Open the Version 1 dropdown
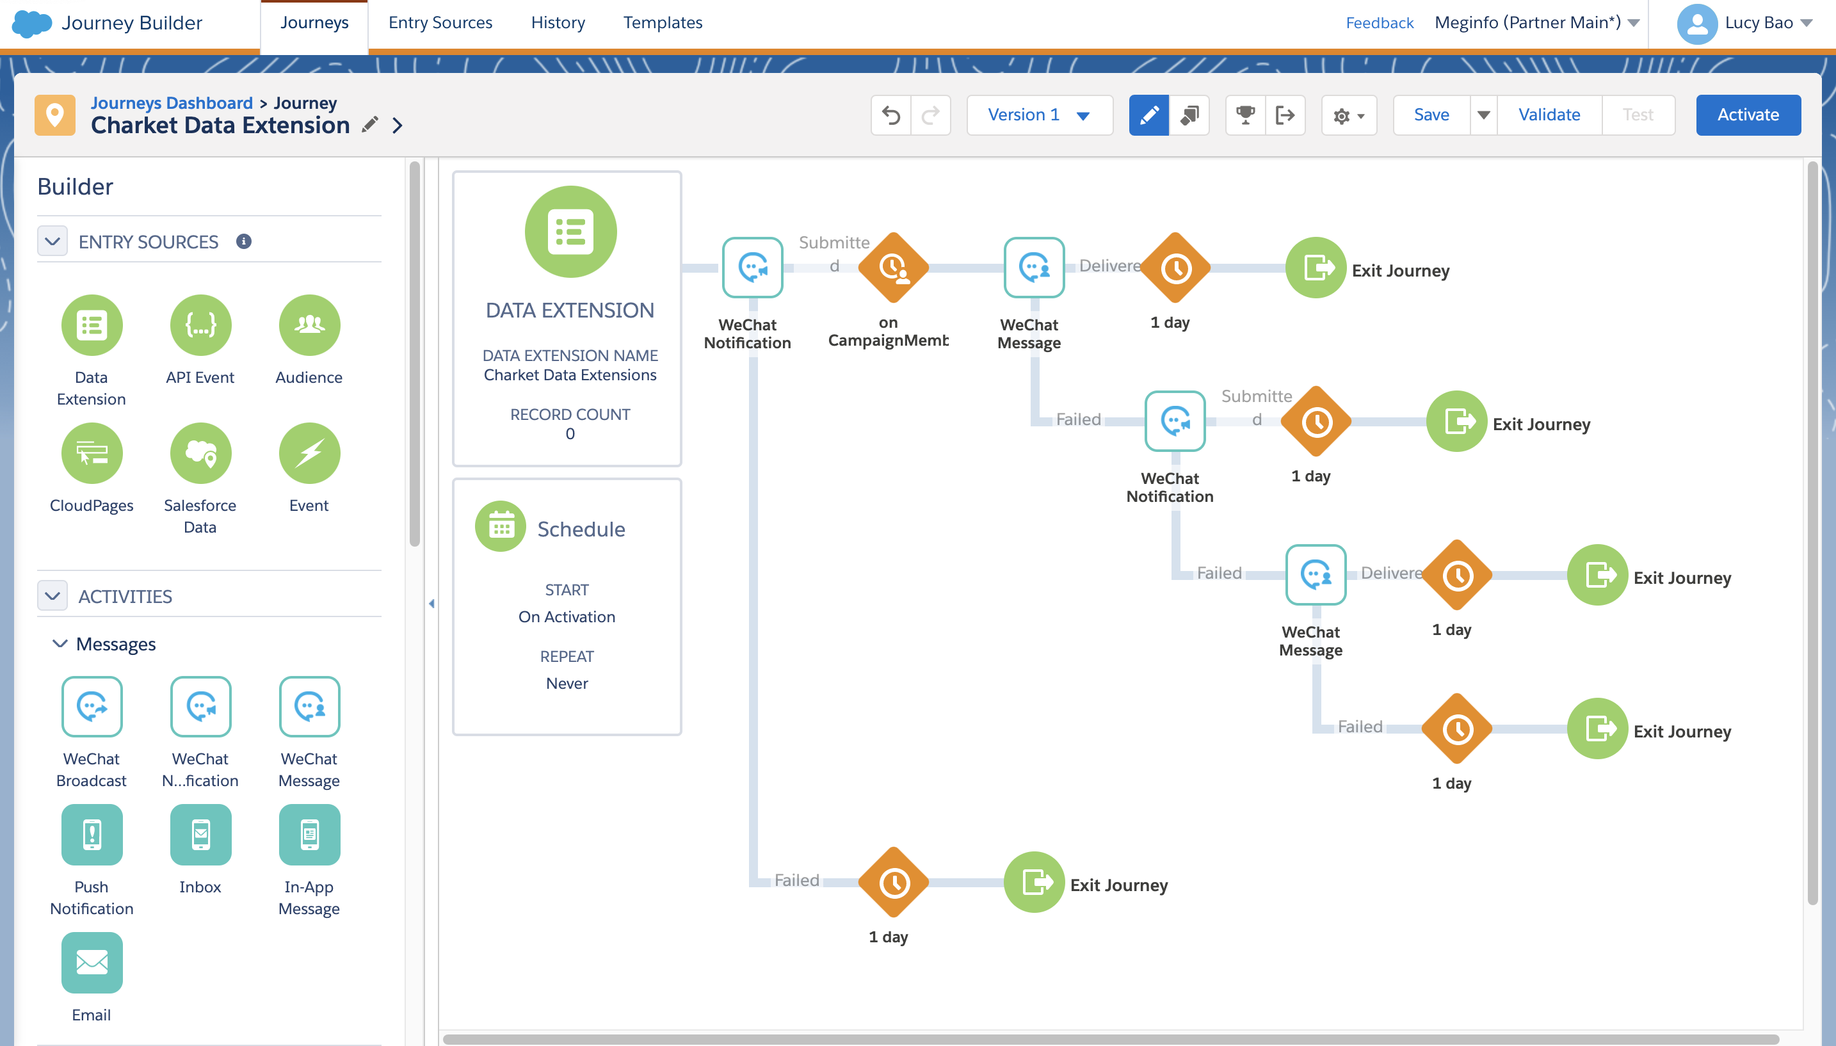Screen dimensions: 1836x1046 point(1039,115)
